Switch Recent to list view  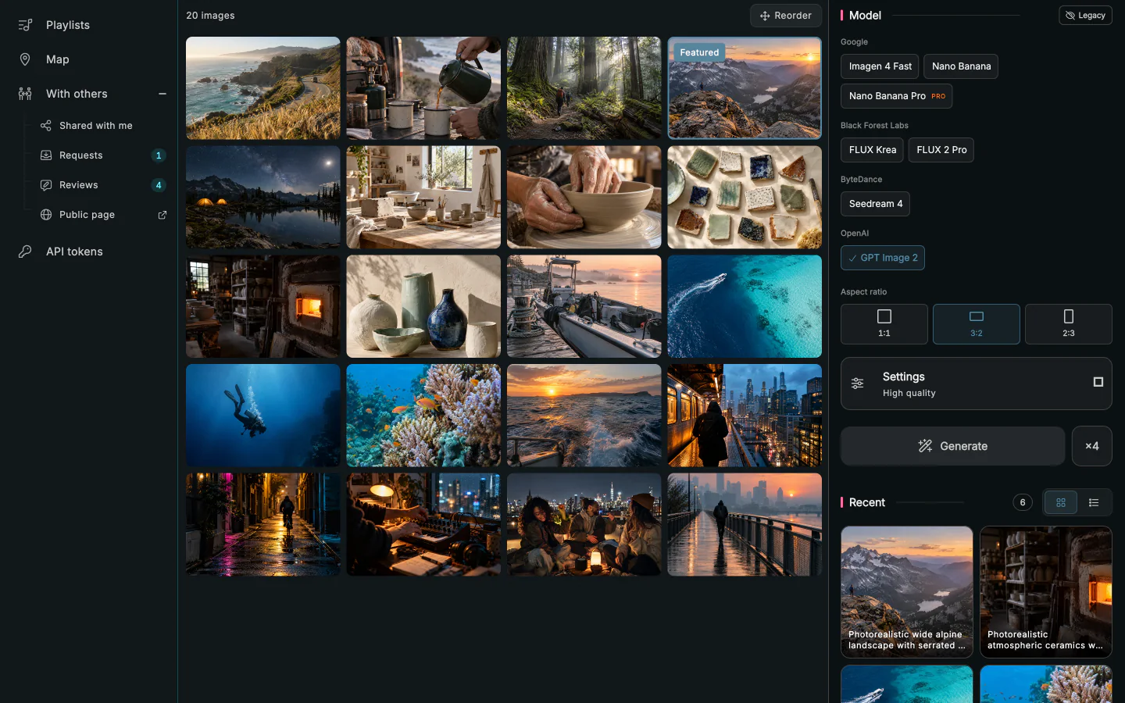point(1094,502)
